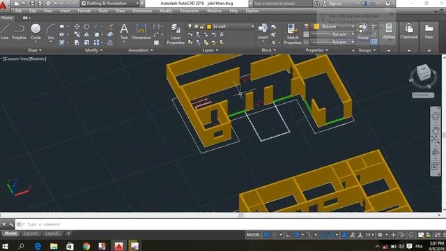Toggle annotation visibility in status bar
Viewport: 446px width, 251px height.
pos(345,235)
